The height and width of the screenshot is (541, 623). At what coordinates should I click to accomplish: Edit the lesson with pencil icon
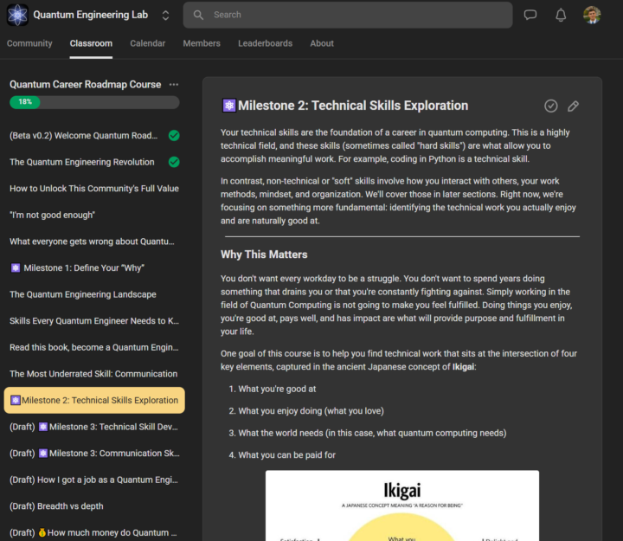[x=573, y=106]
